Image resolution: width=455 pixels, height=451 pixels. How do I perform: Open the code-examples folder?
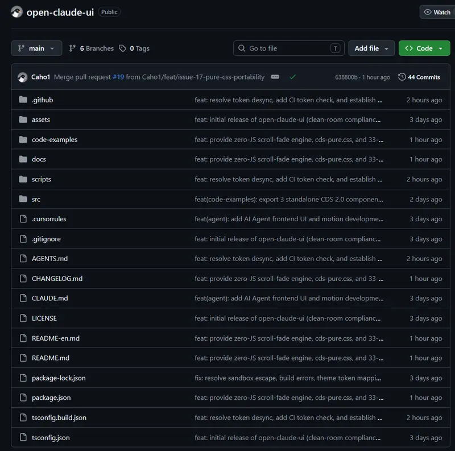pos(55,139)
